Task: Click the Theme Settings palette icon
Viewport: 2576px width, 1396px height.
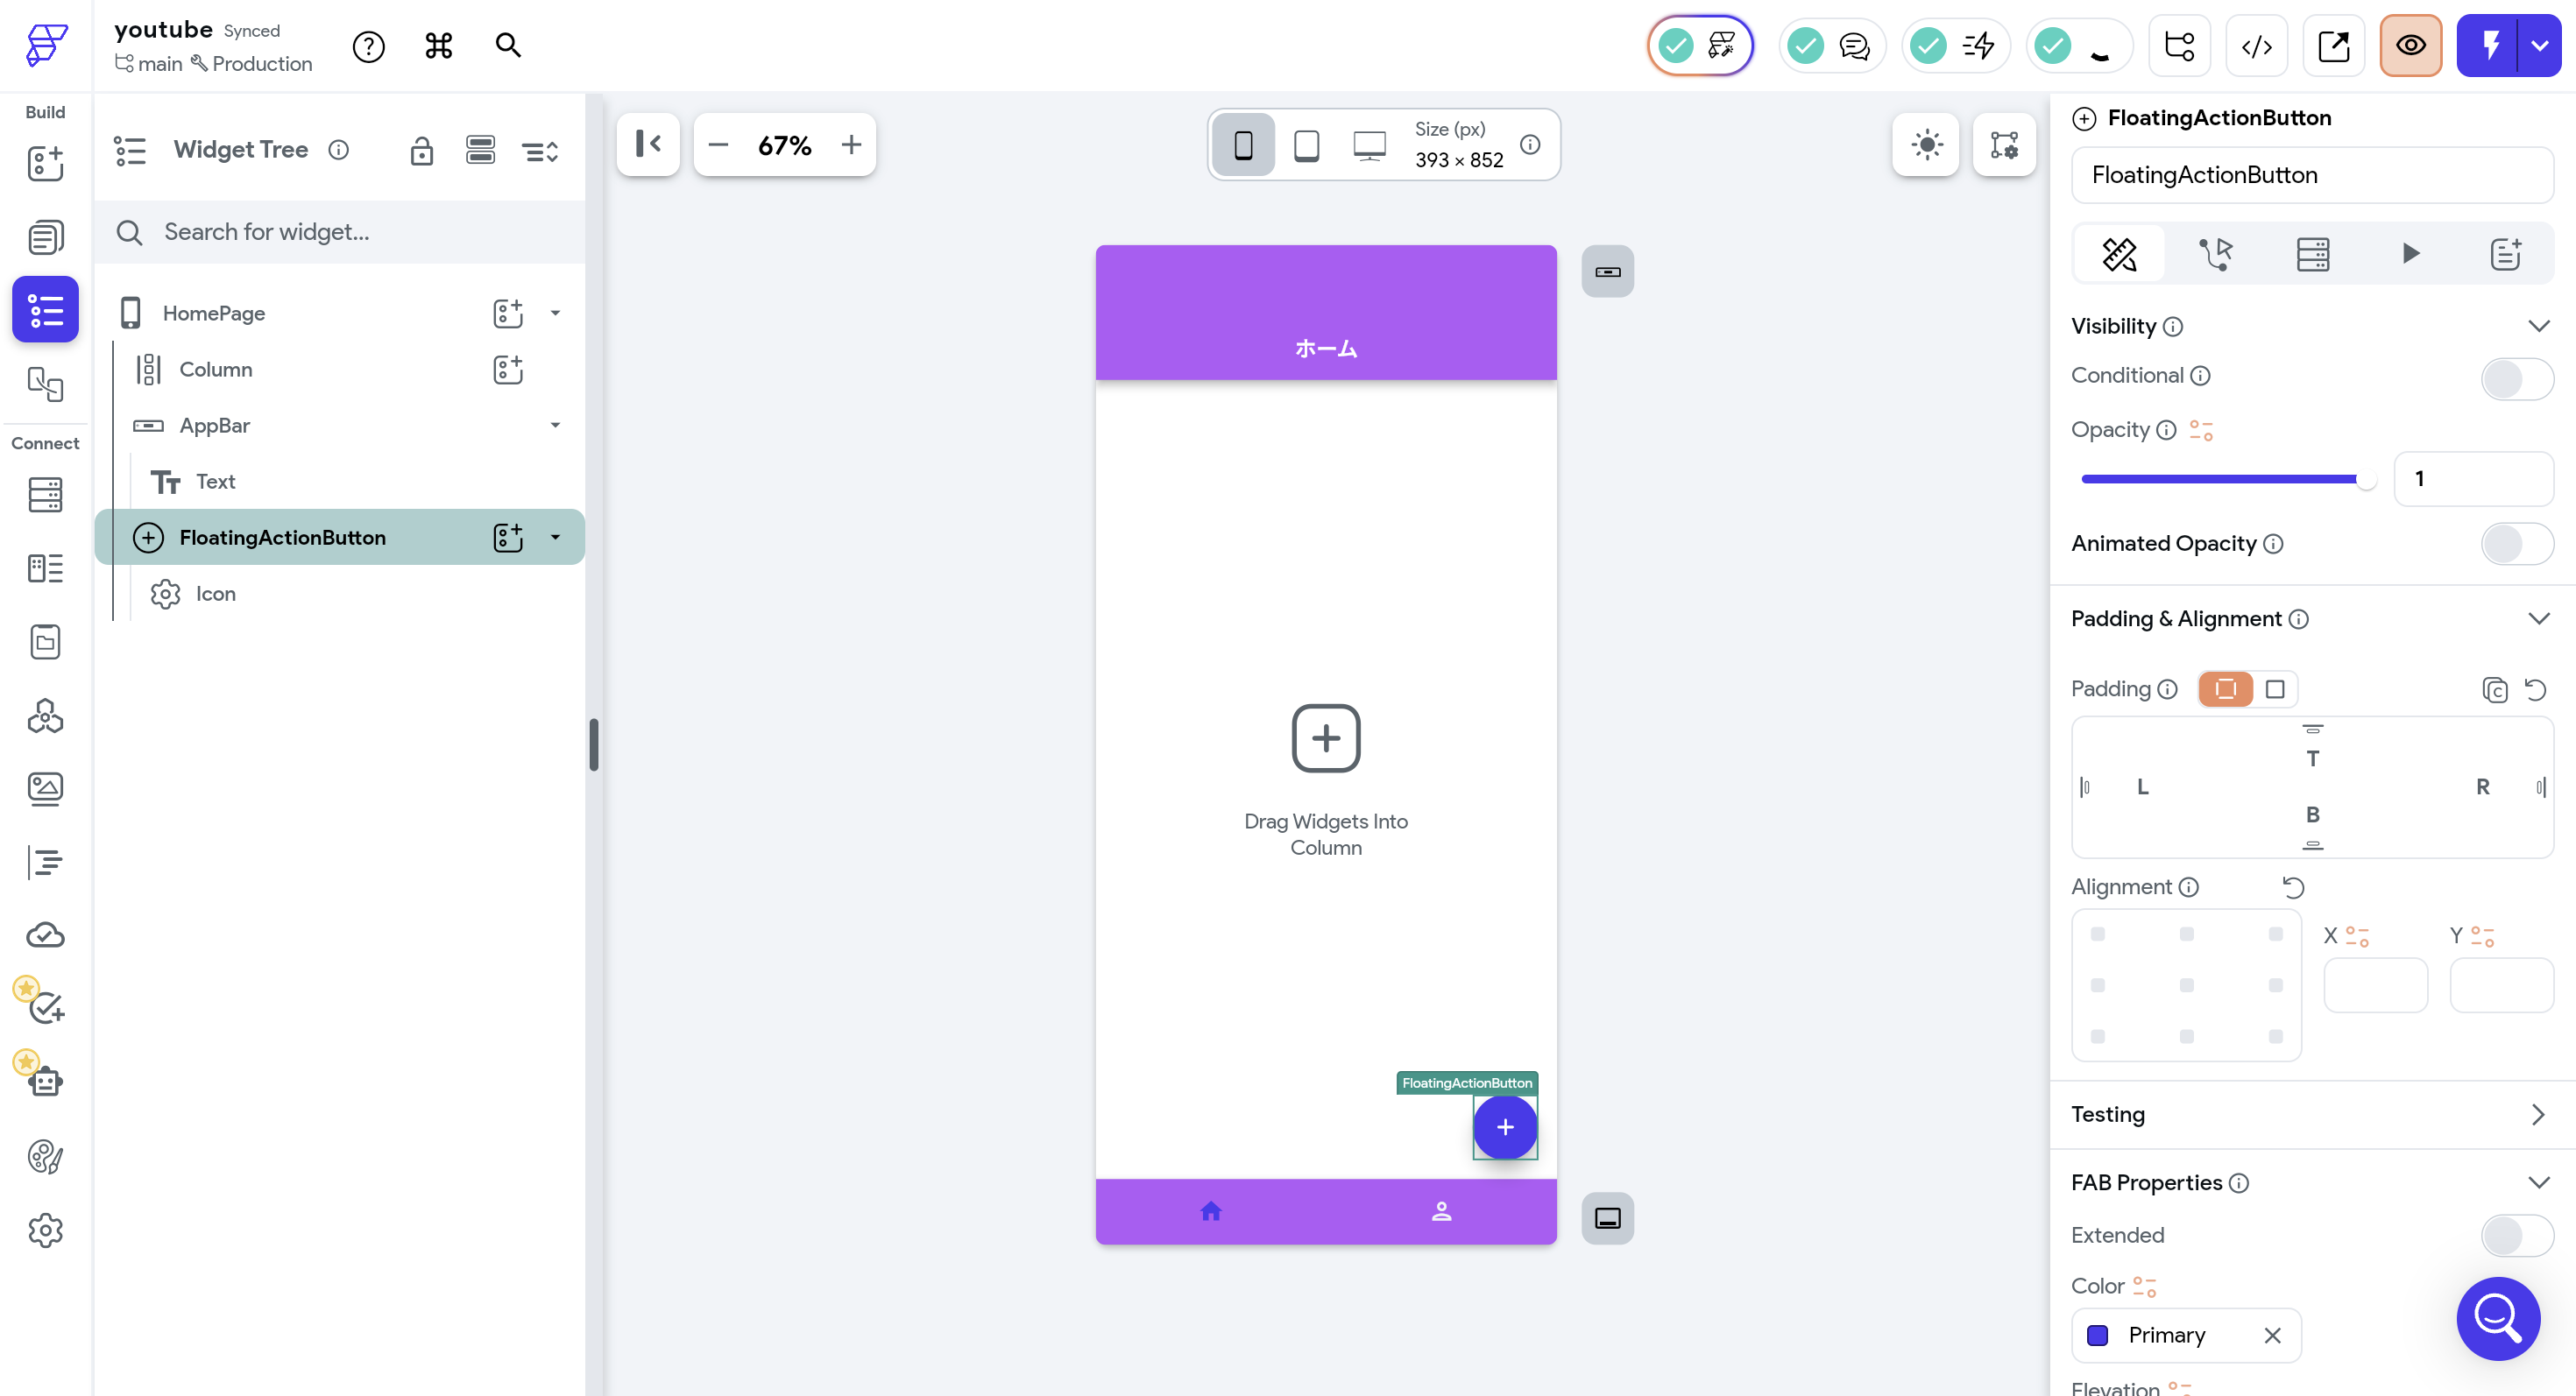Action: [x=45, y=1157]
